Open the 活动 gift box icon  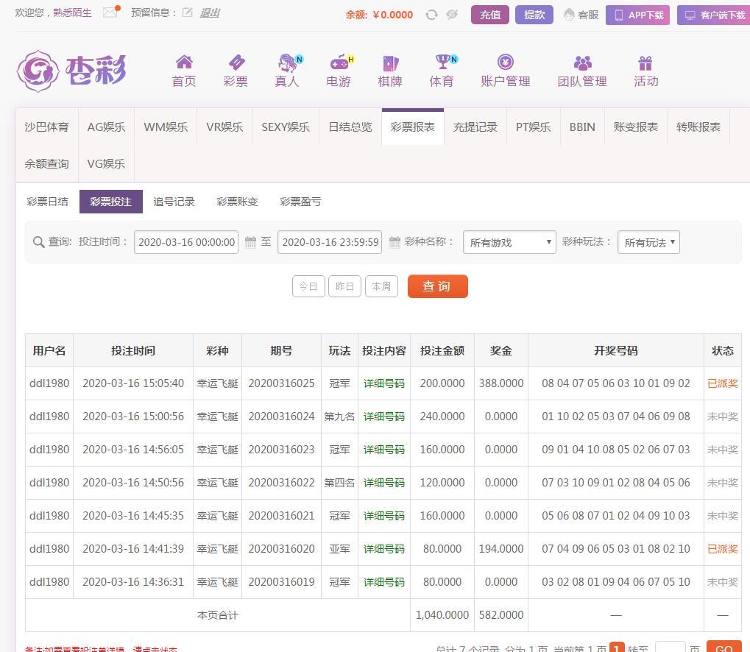(645, 63)
